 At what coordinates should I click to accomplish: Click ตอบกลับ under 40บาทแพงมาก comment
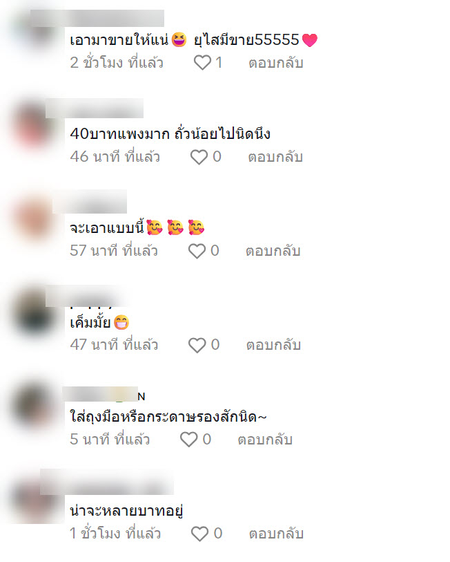[x=275, y=157]
